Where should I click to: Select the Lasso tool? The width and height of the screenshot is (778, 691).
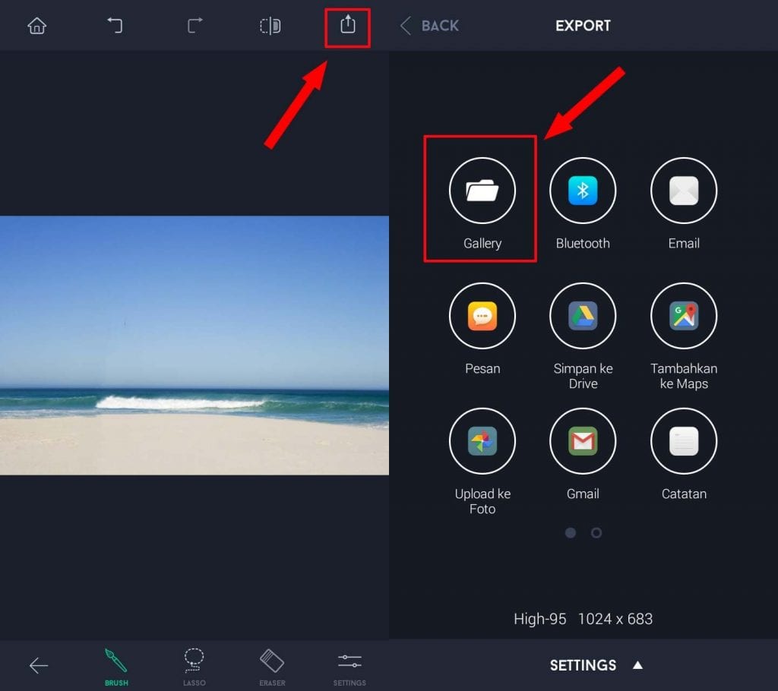[194, 667]
